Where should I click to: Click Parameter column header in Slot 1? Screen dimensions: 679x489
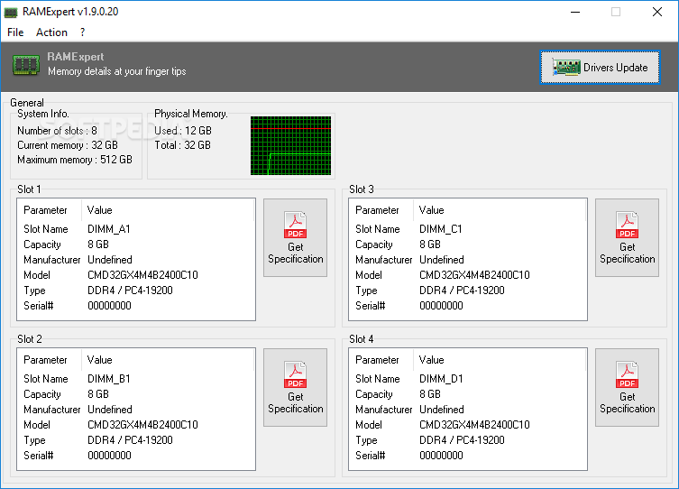point(50,210)
